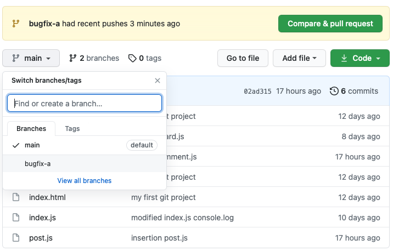This screenshot has height=251, width=393.
Task: Open commit hash 02ad315
Action: click(x=257, y=92)
